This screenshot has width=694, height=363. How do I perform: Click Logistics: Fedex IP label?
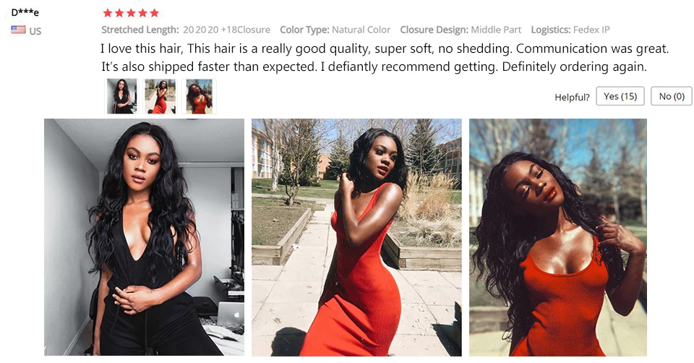click(570, 30)
